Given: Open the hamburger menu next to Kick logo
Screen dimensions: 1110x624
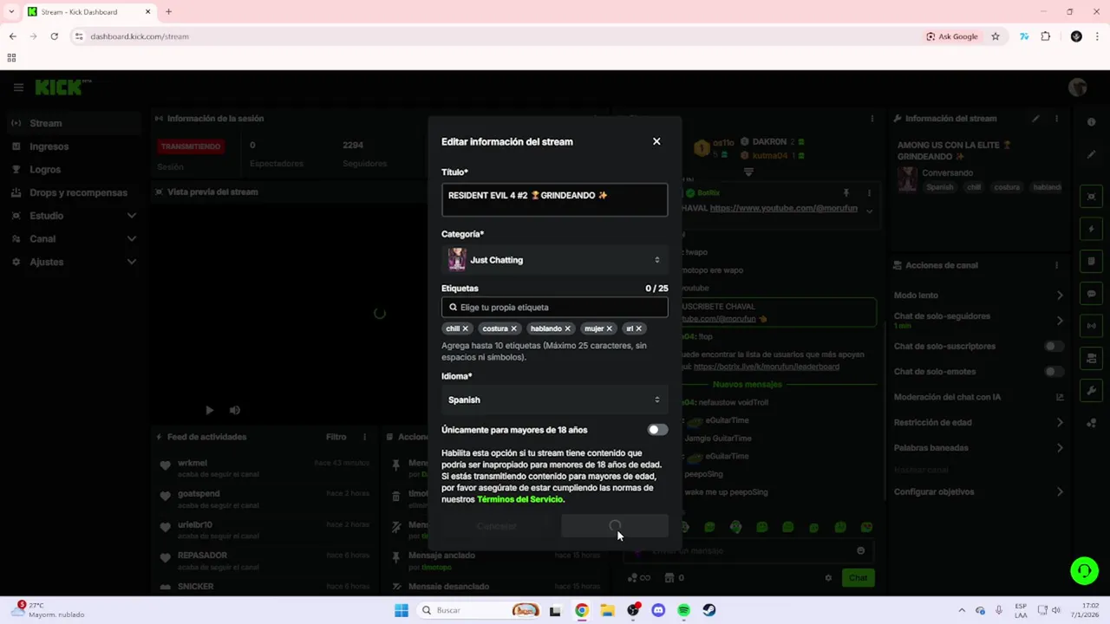Looking at the screenshot, I should pos(18,87).
